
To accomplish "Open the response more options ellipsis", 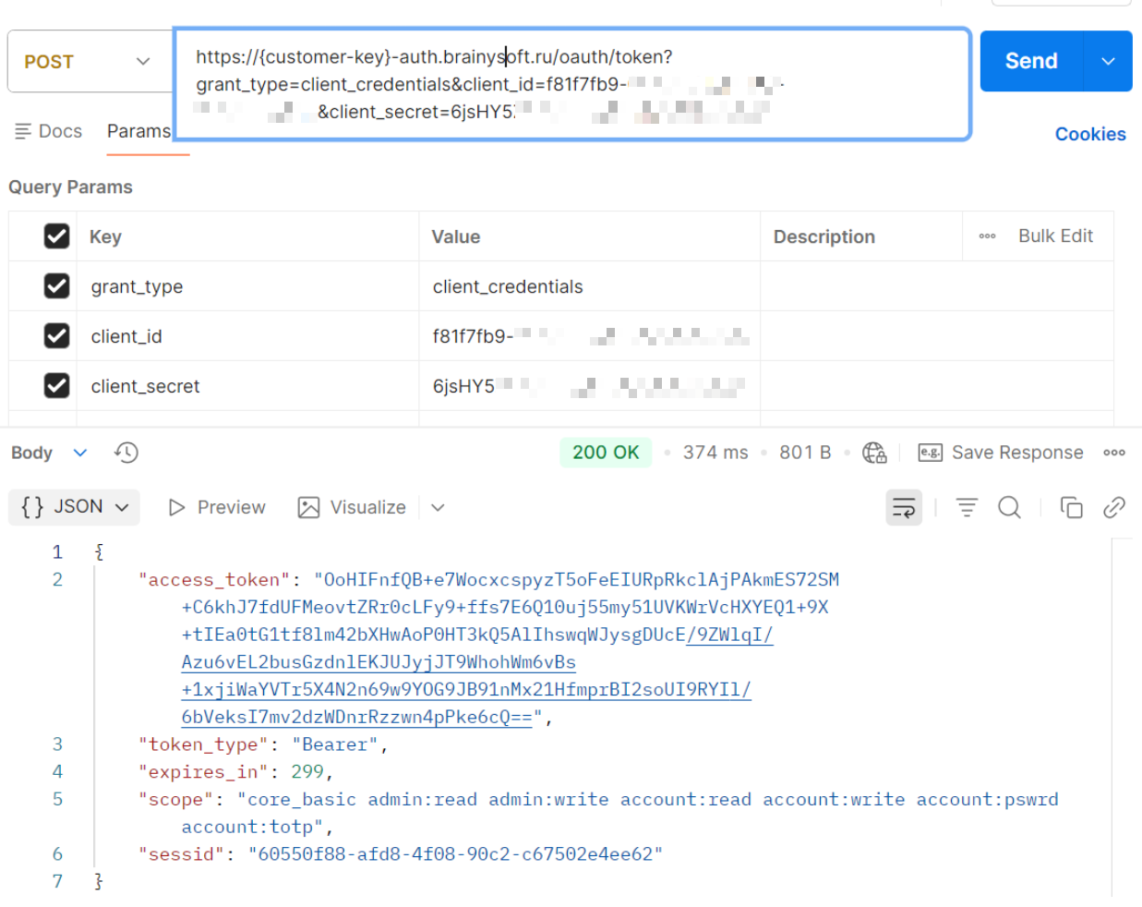I will click(1113, 453).
